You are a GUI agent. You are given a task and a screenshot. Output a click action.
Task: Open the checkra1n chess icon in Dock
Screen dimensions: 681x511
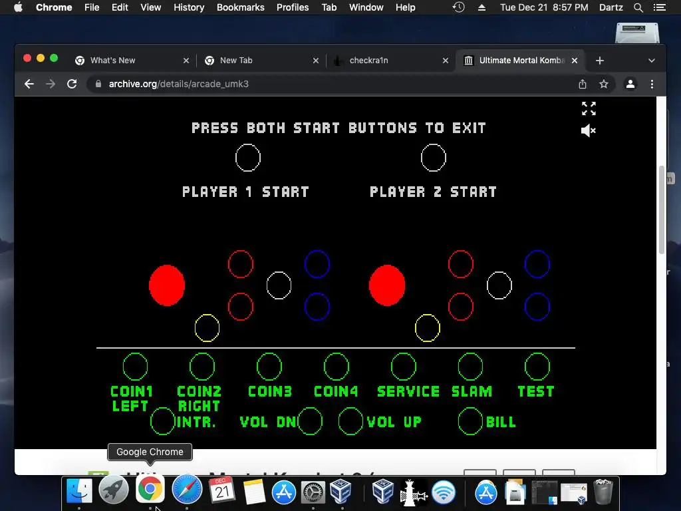click(x=412, y=492)
